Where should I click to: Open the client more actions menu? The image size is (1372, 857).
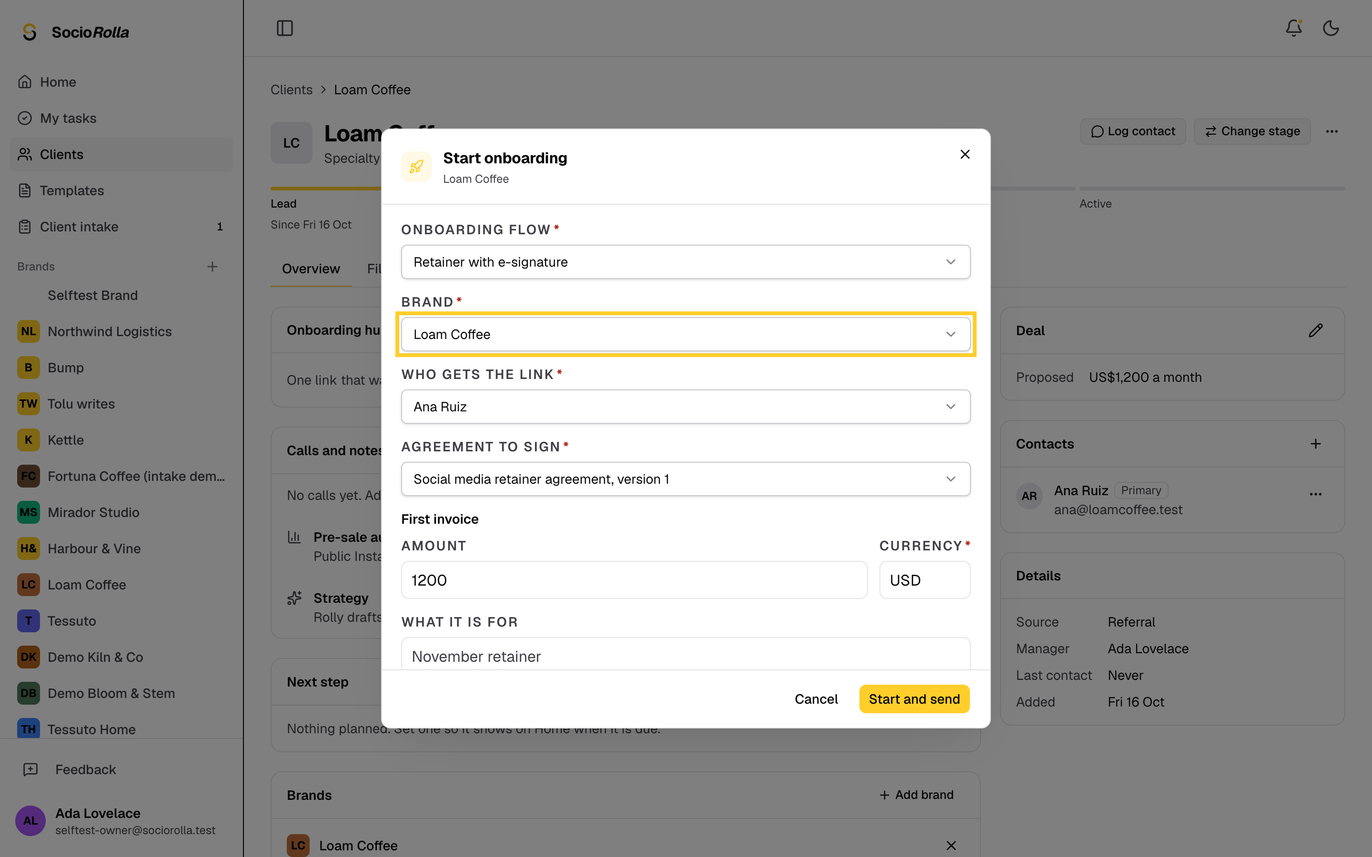(x=1332, y=131)
